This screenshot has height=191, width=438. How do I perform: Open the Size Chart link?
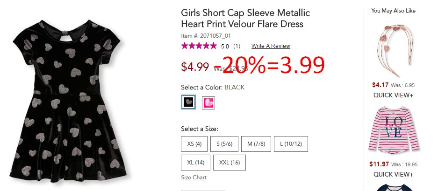pyautogui.click(x=194, y=177)
